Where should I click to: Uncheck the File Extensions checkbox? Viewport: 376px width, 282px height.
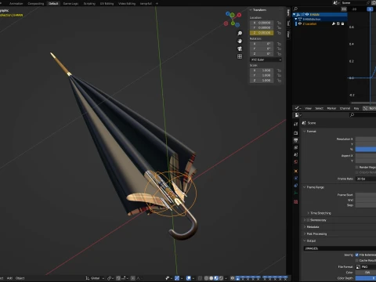click(x=357, y=255)
